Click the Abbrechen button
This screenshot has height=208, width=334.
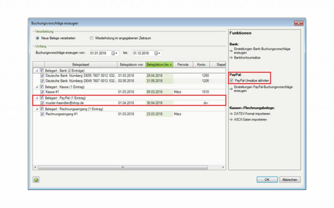click(x=290, y=180)
